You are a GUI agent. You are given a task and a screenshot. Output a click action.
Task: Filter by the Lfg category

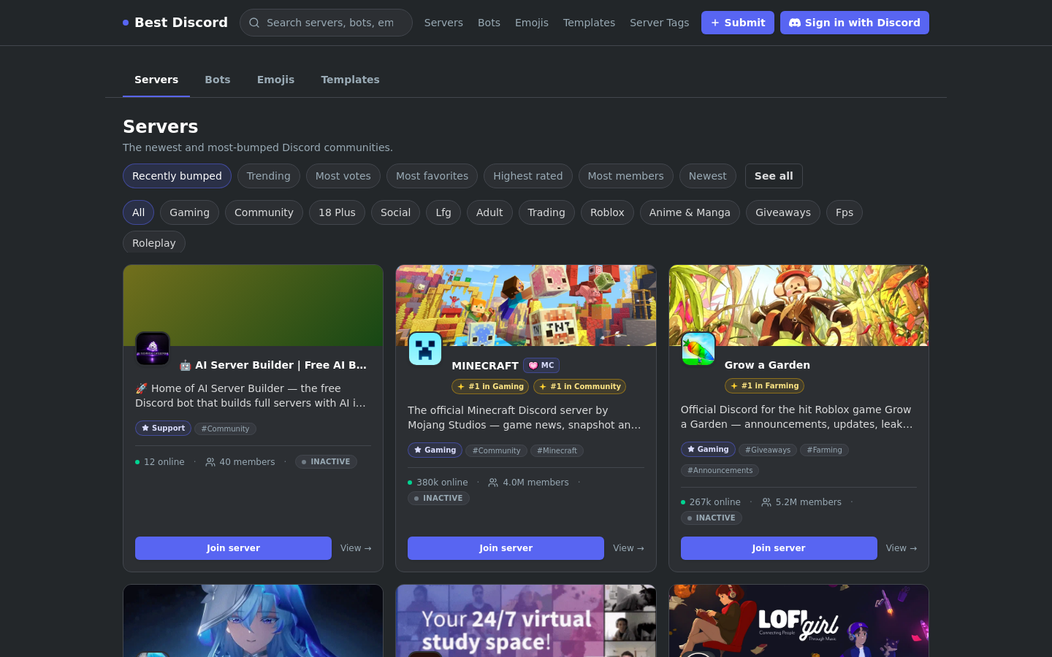[x=443, y=212]
